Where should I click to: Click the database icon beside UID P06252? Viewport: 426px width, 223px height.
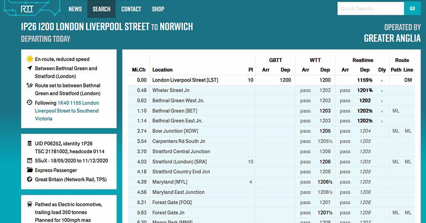30,144
